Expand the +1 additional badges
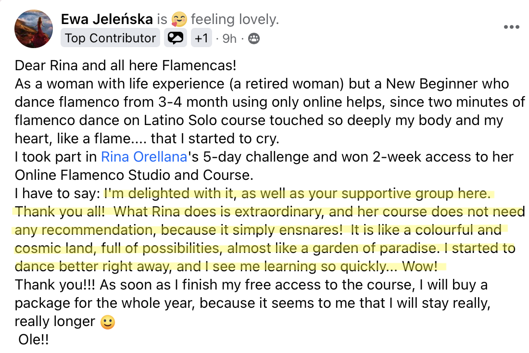The image size is (529, 353). 202,38
